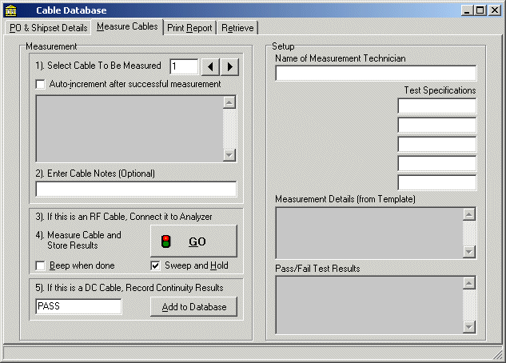Switch to PO & Shipset Details tab

48,28
